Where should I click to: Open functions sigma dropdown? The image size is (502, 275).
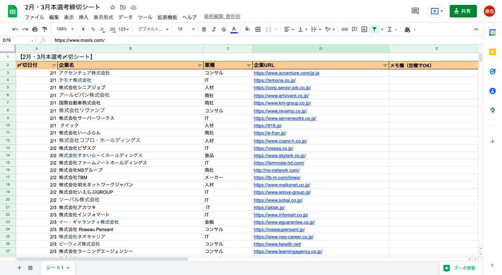(x=392, y=29)
